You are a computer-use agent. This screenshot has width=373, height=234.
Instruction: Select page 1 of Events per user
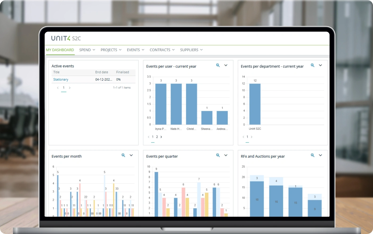click(153, 137)
